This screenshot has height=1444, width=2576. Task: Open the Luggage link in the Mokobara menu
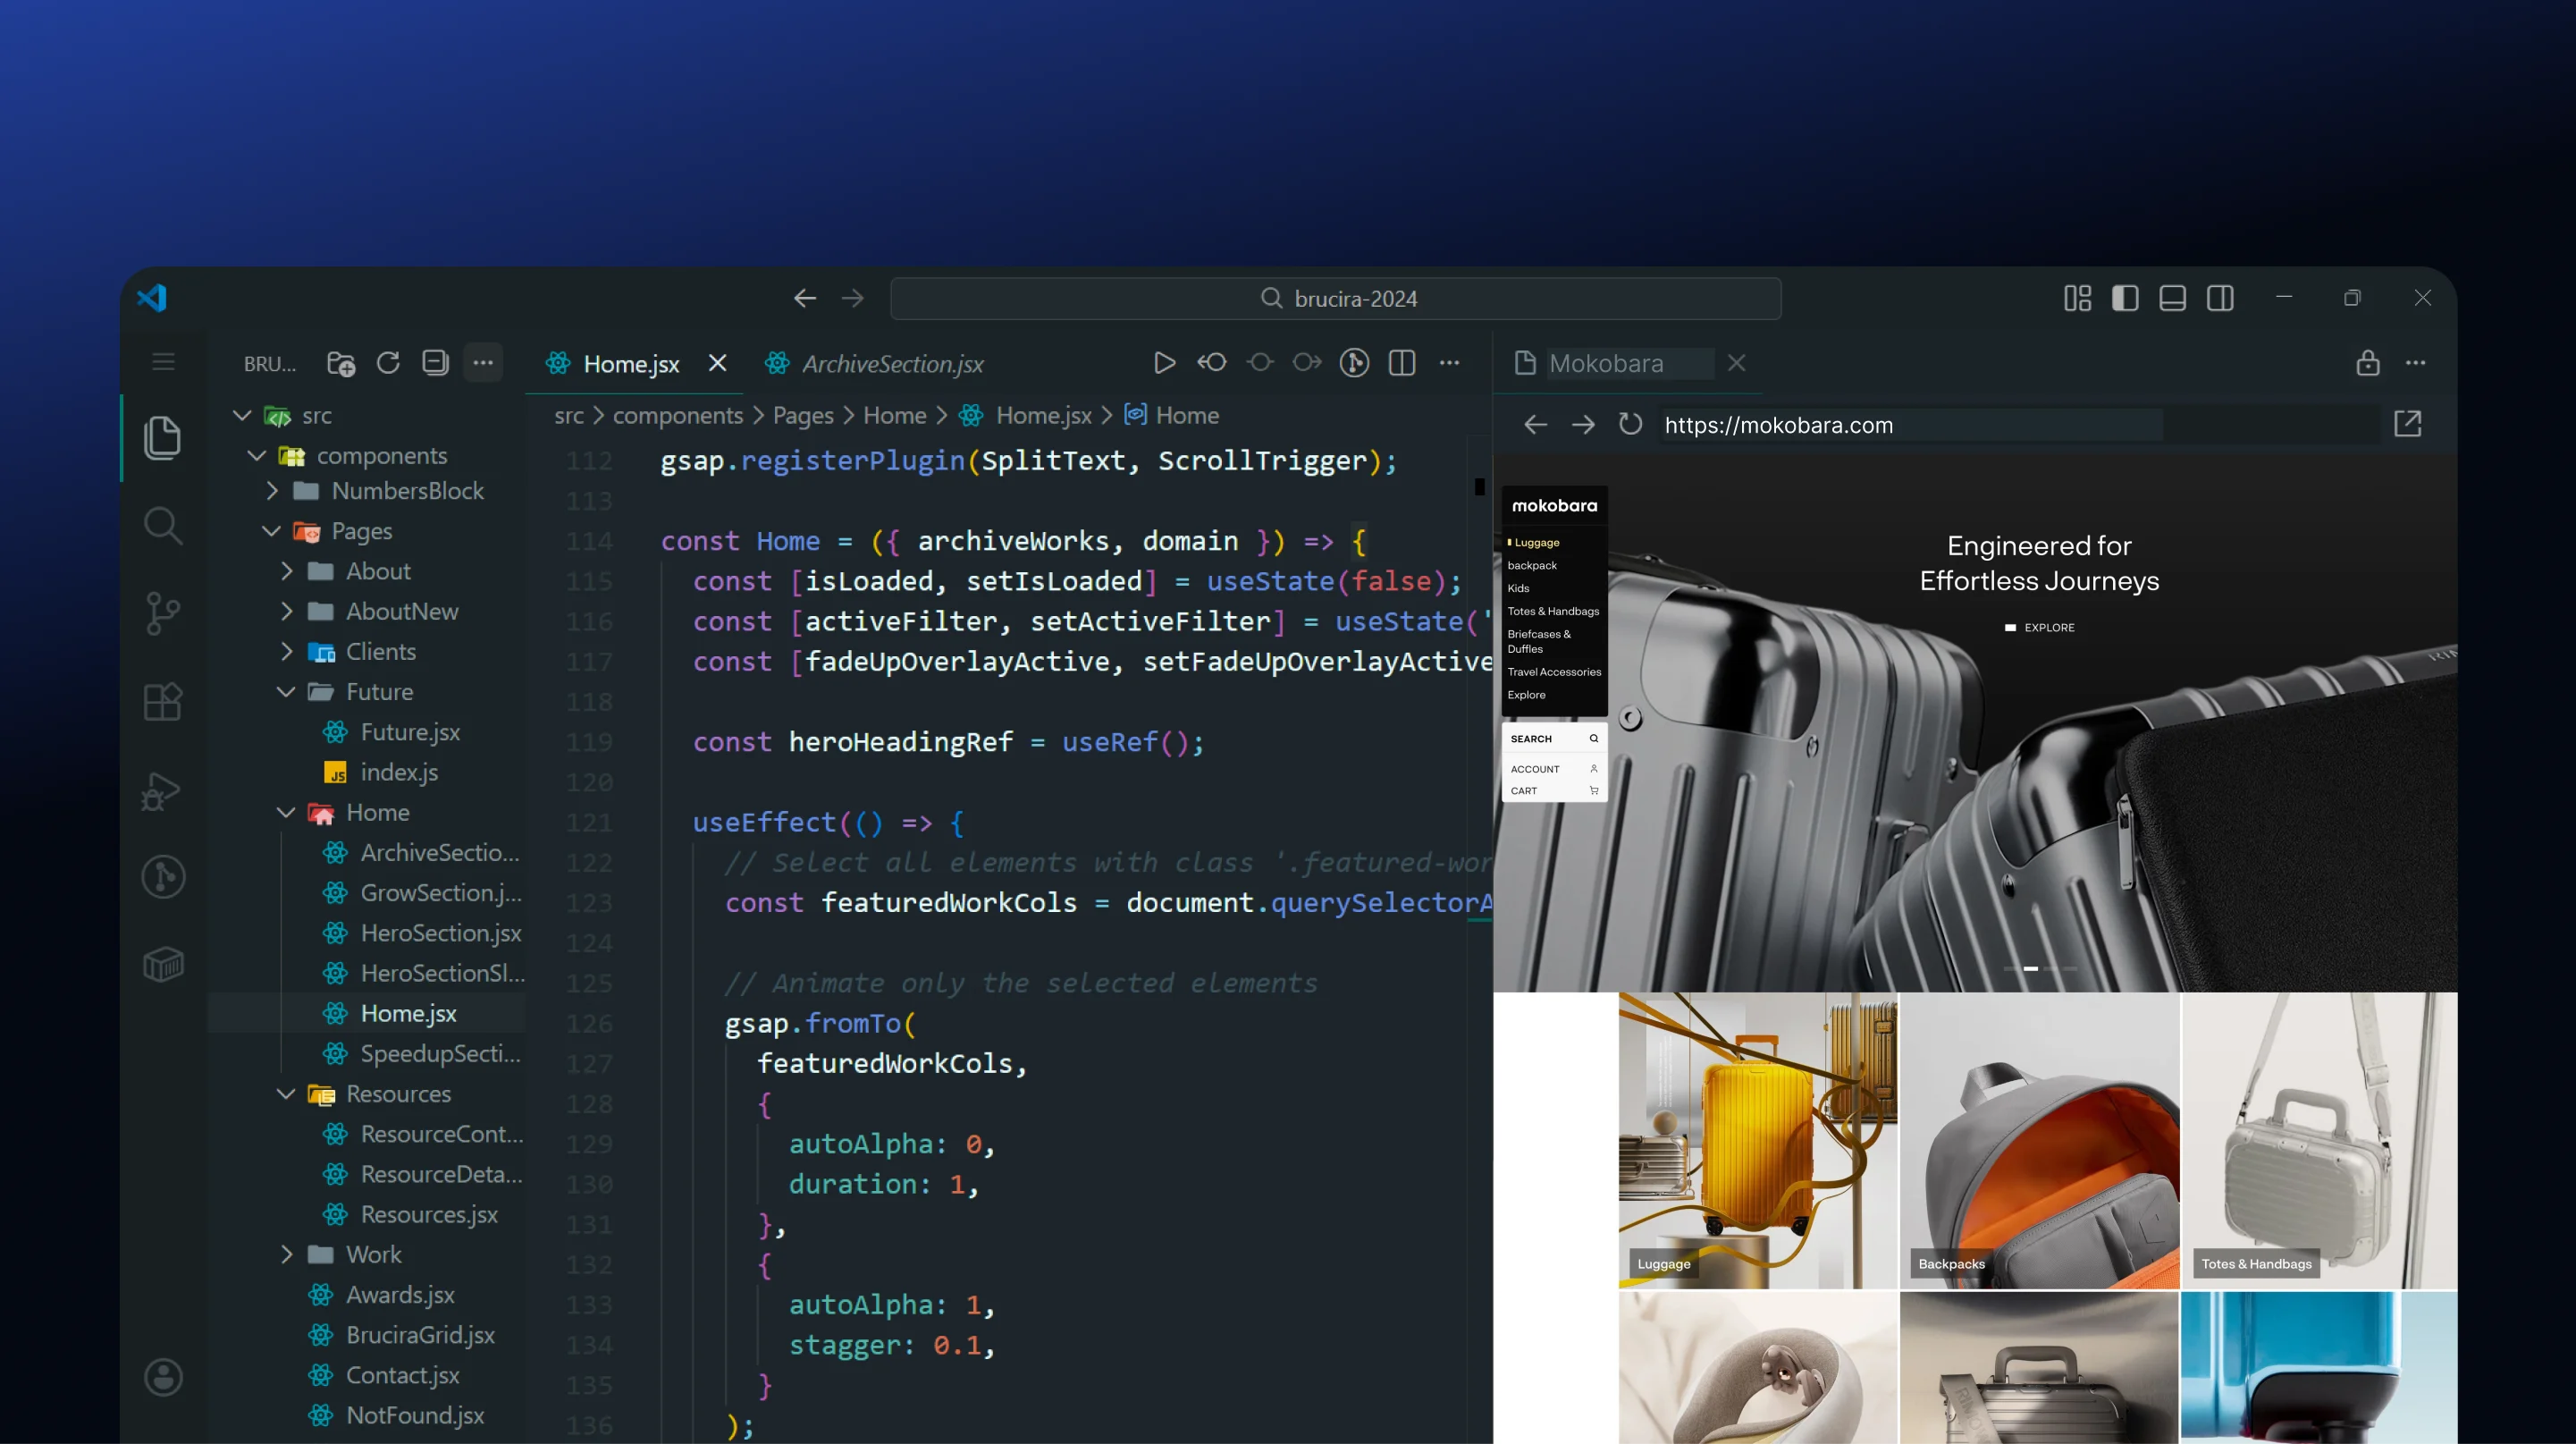point(1533,542)
